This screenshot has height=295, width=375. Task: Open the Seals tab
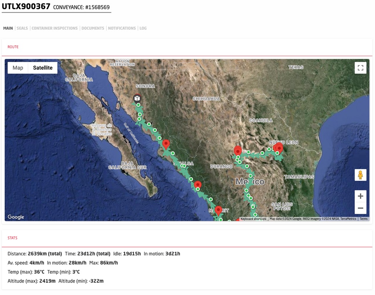[22, 28]
